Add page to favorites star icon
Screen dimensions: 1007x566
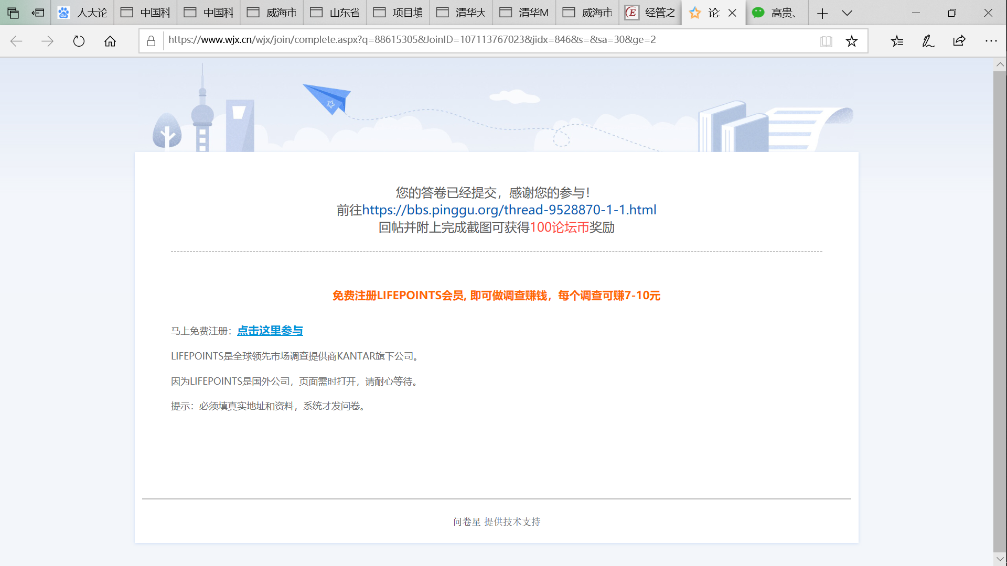(851, 41)
